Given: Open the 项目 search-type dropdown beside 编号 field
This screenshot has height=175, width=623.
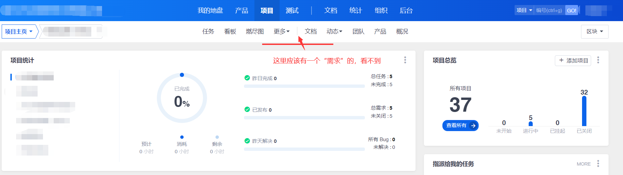Looking at the screenshot, I should point(524,10).
